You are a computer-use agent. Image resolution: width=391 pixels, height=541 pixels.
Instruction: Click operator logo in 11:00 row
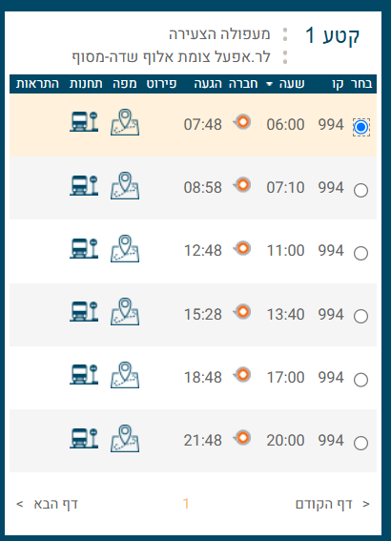click(x=242, y=248)
